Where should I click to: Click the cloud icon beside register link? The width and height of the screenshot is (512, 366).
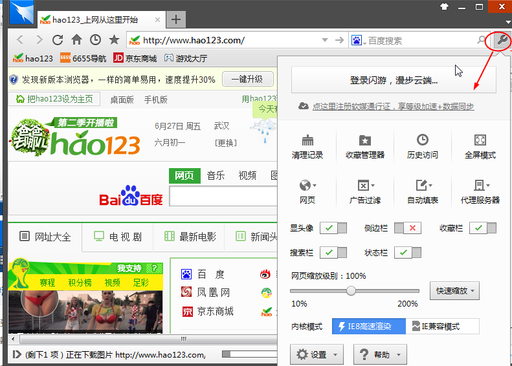click(x=304, y=106)
